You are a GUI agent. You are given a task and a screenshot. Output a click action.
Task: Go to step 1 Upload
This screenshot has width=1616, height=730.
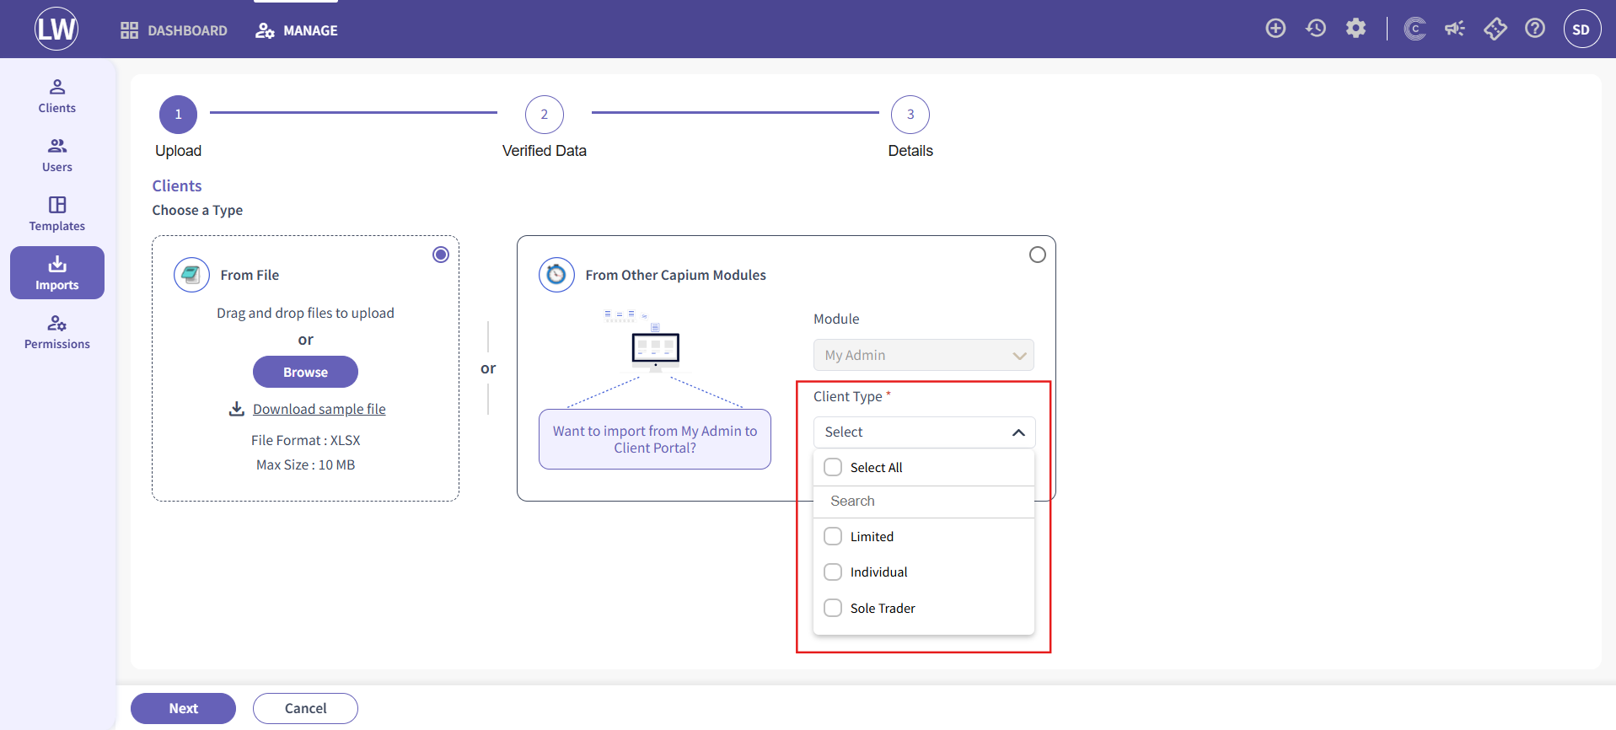pyautogui.click(x=178, y=115)
